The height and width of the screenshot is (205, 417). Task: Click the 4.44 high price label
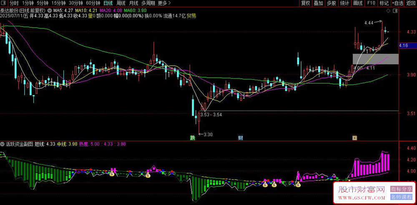[369, 23]
